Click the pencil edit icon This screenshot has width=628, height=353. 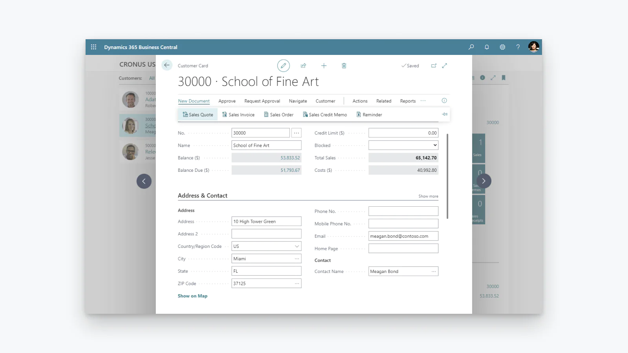(x=283, y=66)
